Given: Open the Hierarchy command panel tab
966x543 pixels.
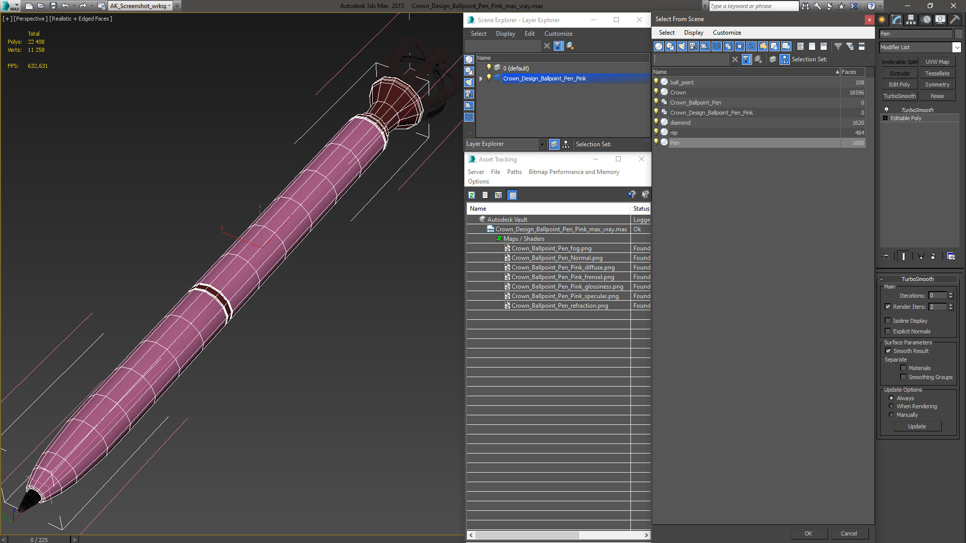Looking at the screenshot, I should coord(911,20).
